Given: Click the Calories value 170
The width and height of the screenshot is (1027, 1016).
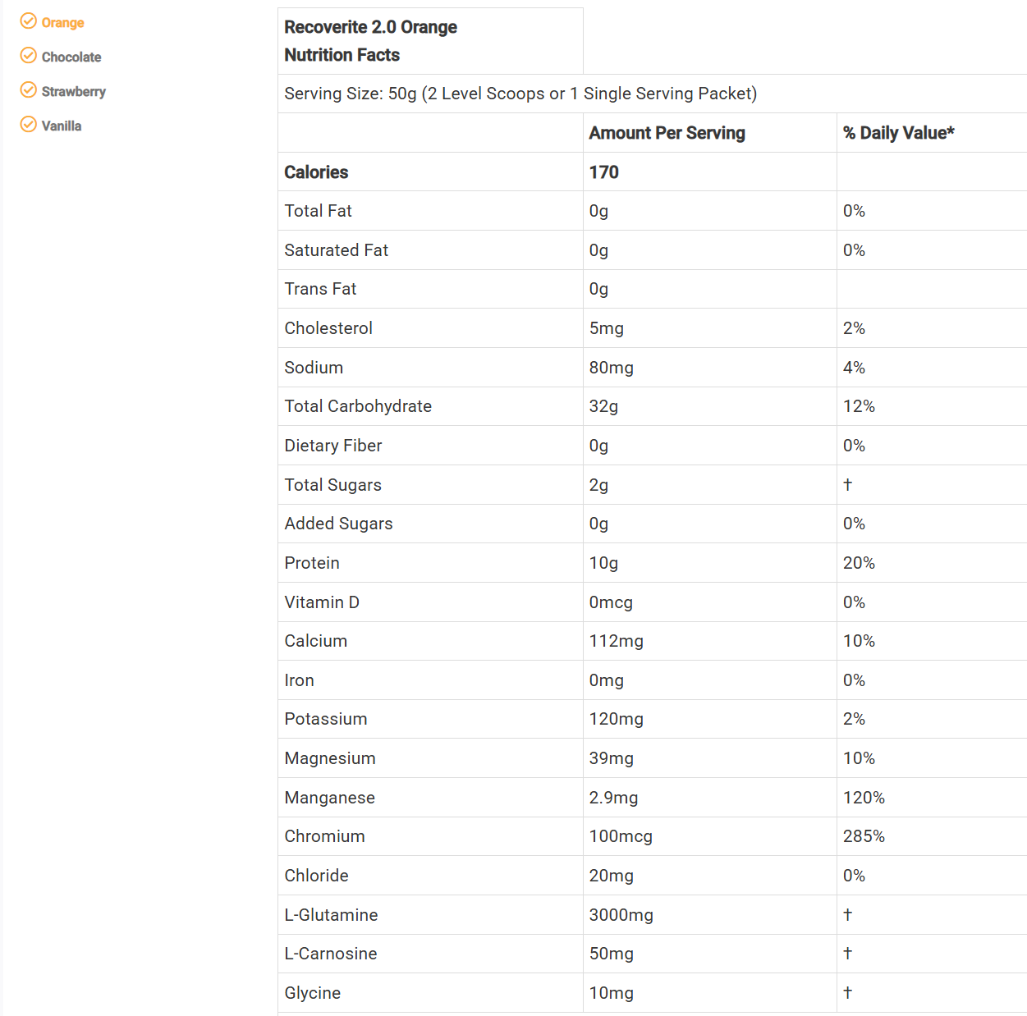Looking at the screenshot, I should pyautogui.click(x=603, y=172).
